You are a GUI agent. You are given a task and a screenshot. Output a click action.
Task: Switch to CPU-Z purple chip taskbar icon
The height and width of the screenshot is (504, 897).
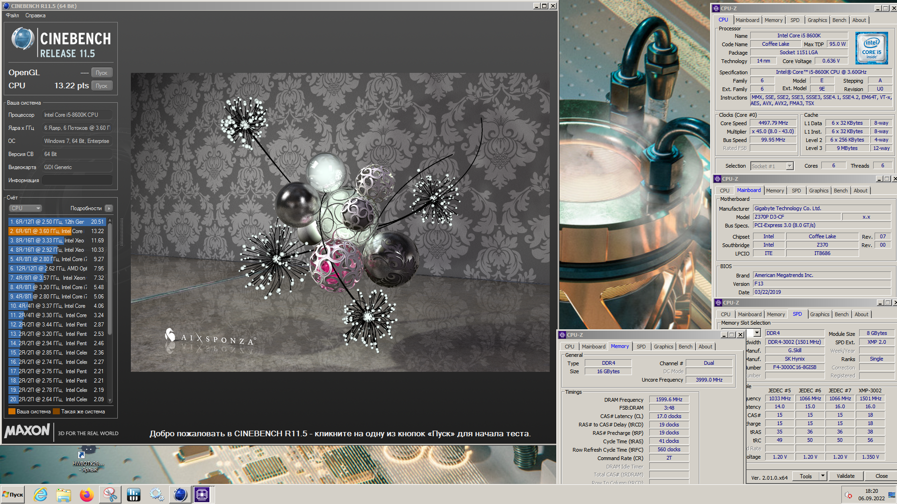(202, 495)
